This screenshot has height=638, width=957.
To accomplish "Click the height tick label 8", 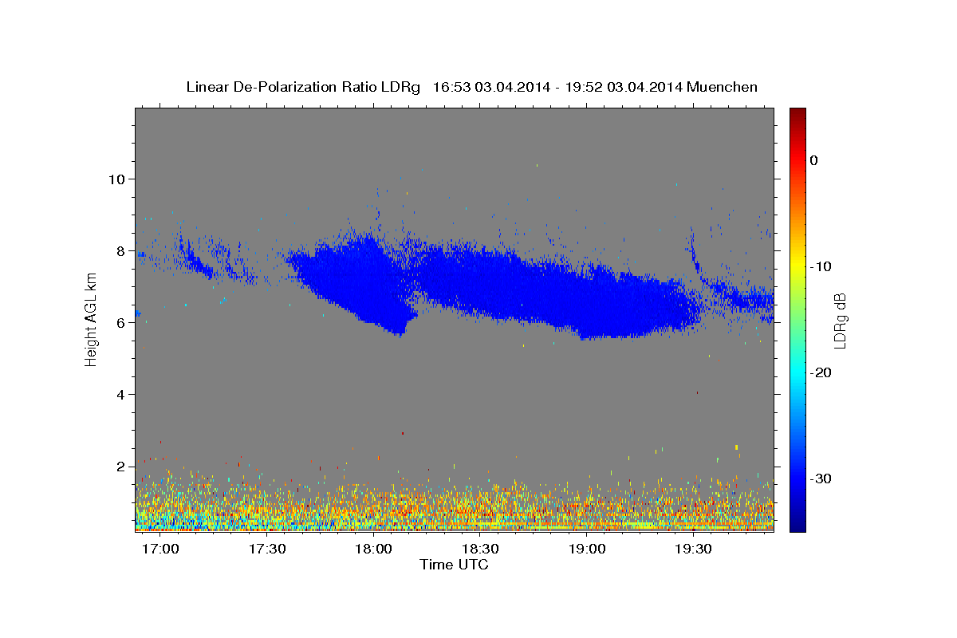I will click(x=122, y=250).
